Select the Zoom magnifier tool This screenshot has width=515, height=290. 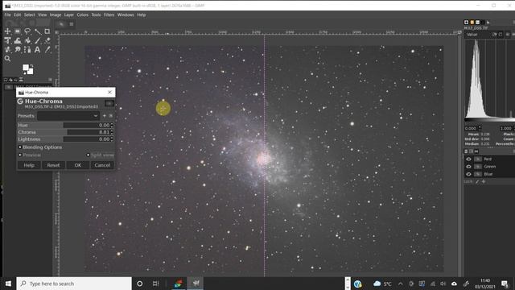point(7,59)
